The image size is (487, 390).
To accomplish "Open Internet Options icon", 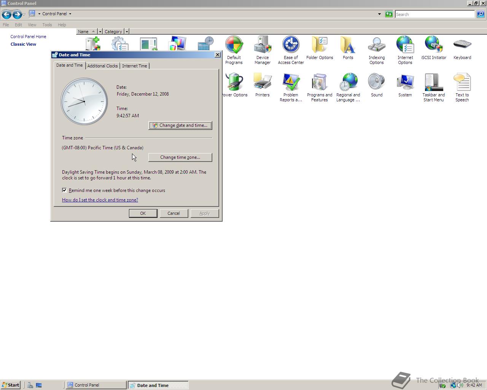I will click(x=405, y=50).
